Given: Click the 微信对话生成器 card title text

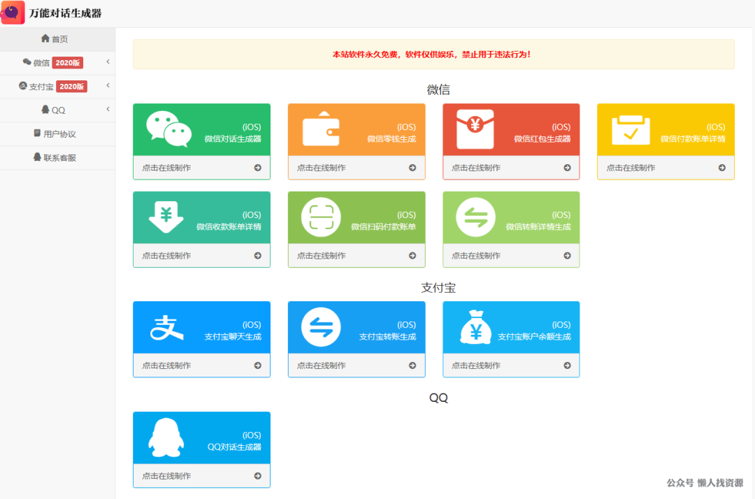Looking at the screenshot, I should [233, 139].
